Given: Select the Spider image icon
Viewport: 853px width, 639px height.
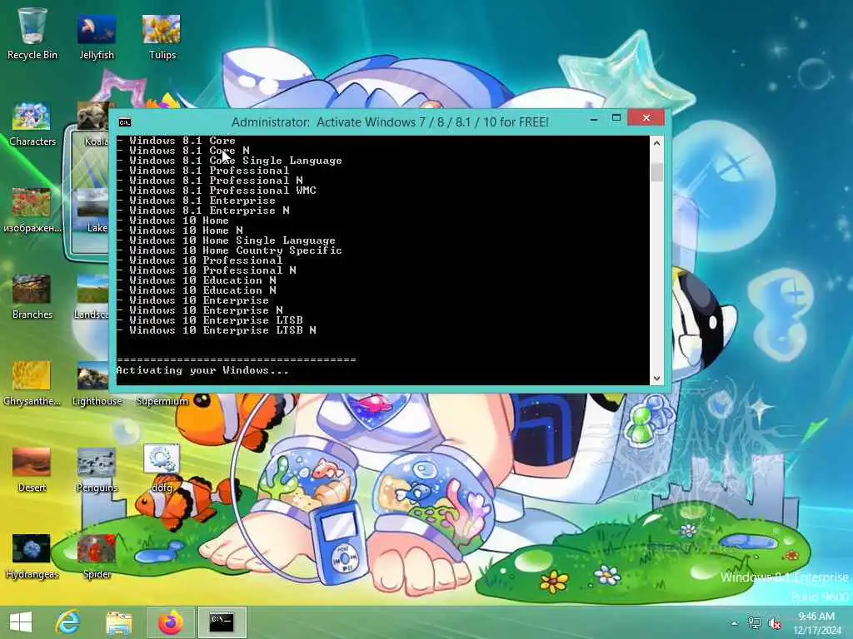Looking at the screenshot, I should 97,557.
